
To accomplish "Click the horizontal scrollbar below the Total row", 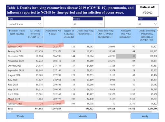I will point(81,112).
